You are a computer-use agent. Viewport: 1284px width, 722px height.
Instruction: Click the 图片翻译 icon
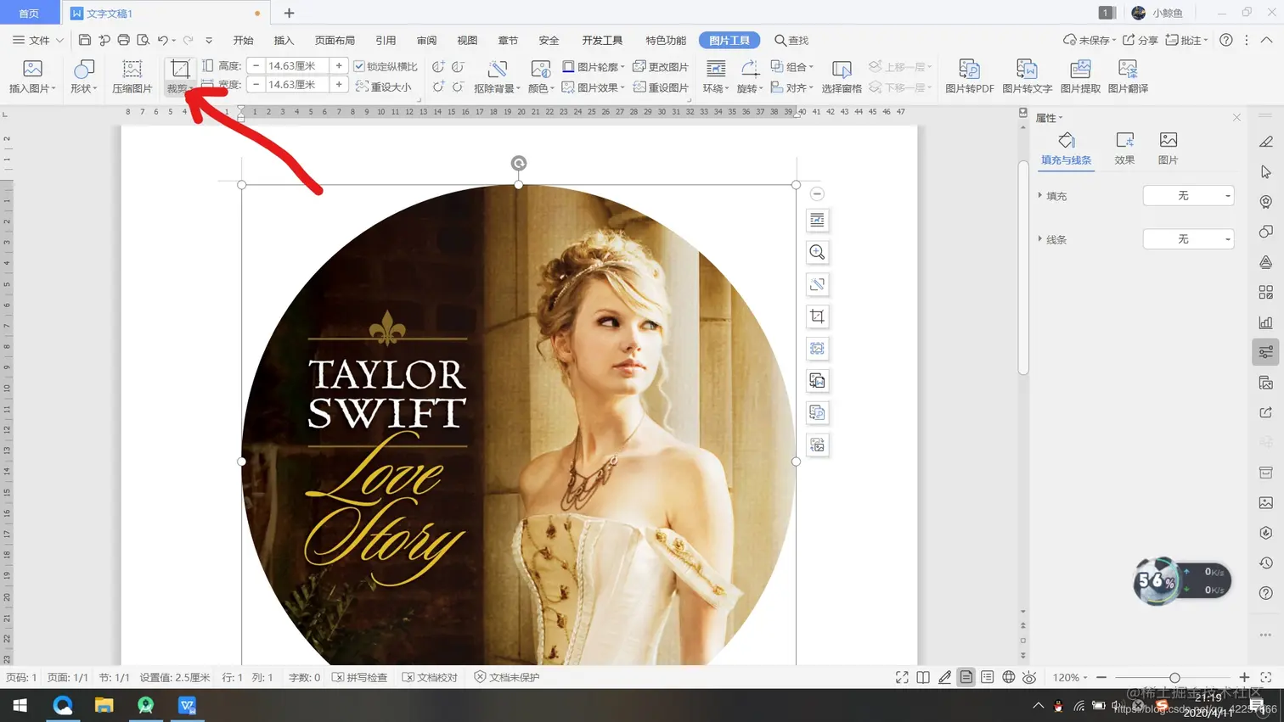(x=1128, y=70)
